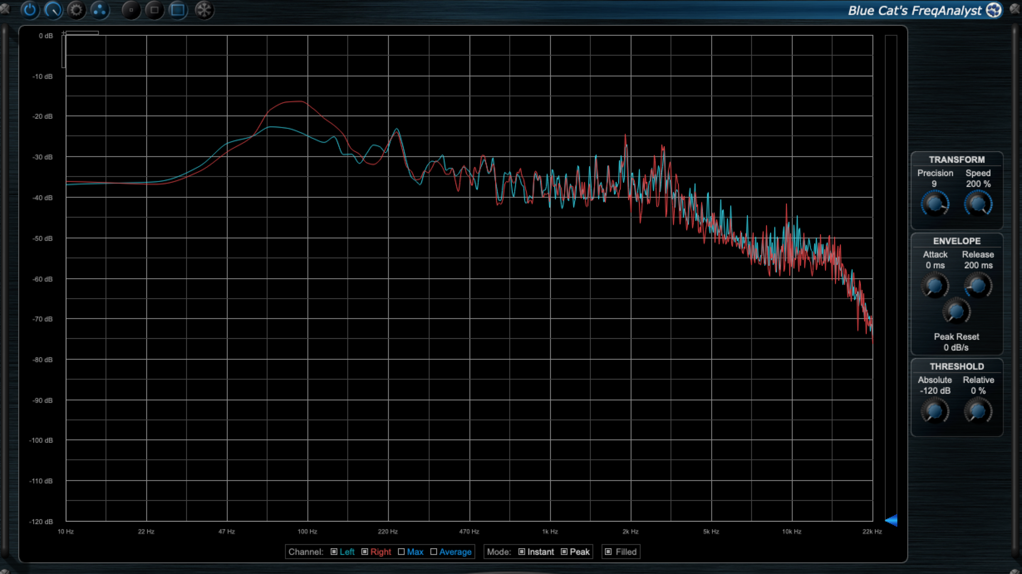Click the knob-shaped controls display icon
The width and height of the screenshot is (1022, 574).
coord(53,10)
